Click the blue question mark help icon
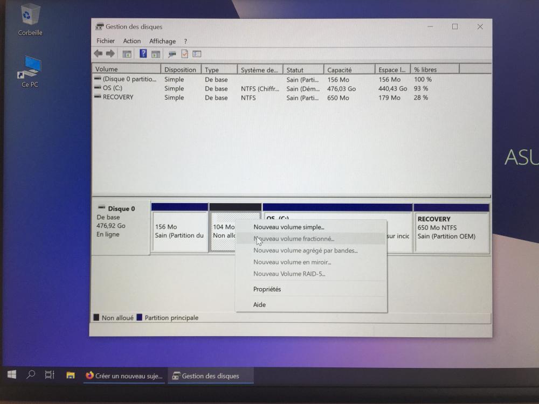The width and height of the screenshot is (539, 404). pos(143,54)
